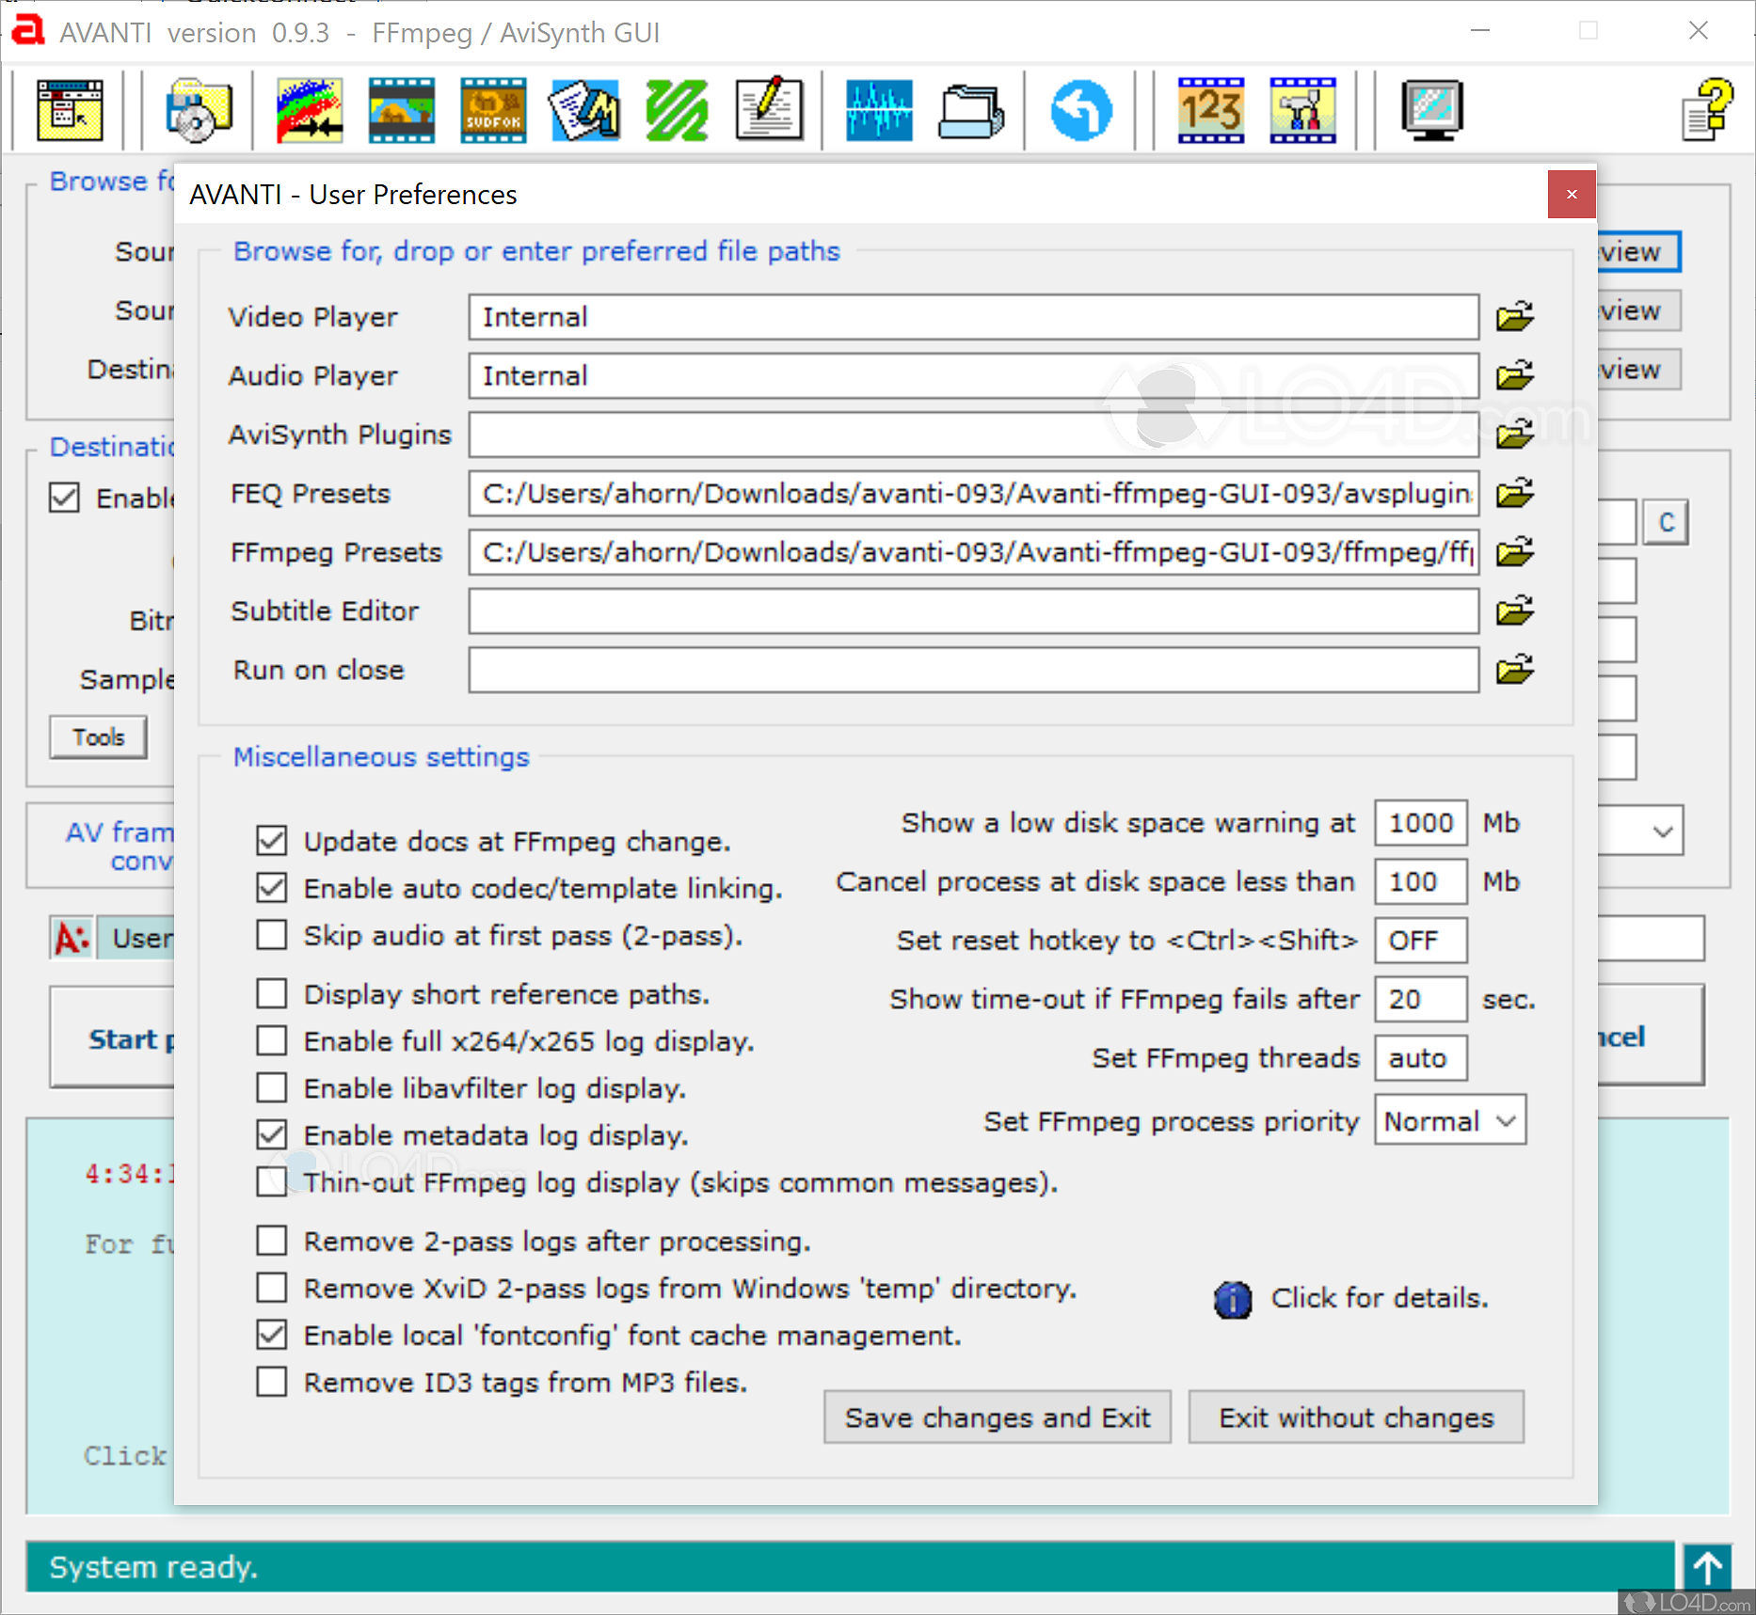The width and height of the screenshot is (1756, 1615).
Task: Toggle Enable metadata log display
Action: [272, 1134]
